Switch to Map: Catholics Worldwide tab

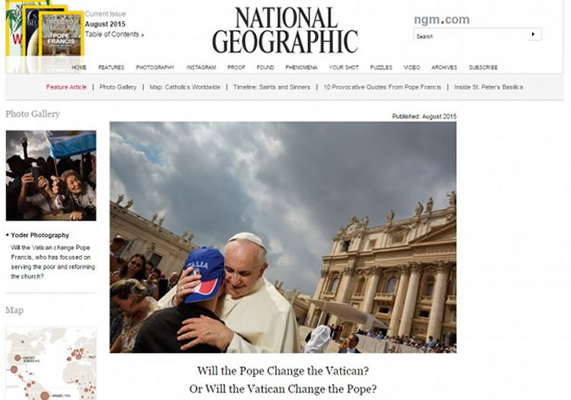(185, 87)
